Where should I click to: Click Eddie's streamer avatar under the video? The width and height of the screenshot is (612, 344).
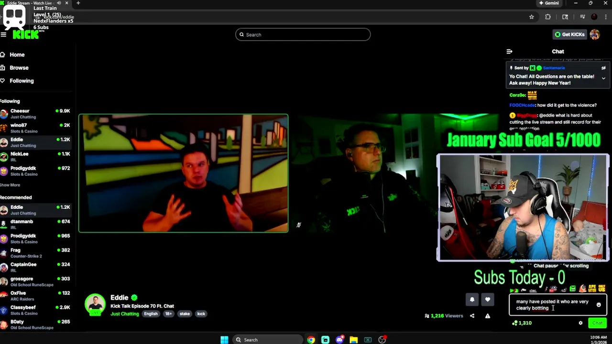[x=95, y=304]
